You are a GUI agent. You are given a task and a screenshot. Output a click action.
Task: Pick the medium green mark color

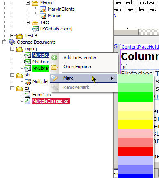[x=136, y=88]
